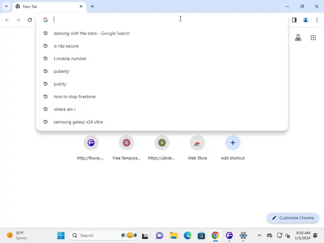Click Add shortcut button

(233, 147)
